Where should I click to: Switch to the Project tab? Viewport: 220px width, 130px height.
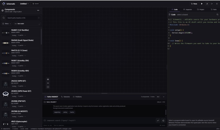point(201,10)
